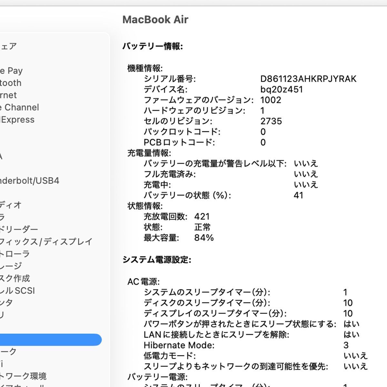The image size is (387, 387).
Task: Click the '低電力モード:' label
Action: click(170, 356)
